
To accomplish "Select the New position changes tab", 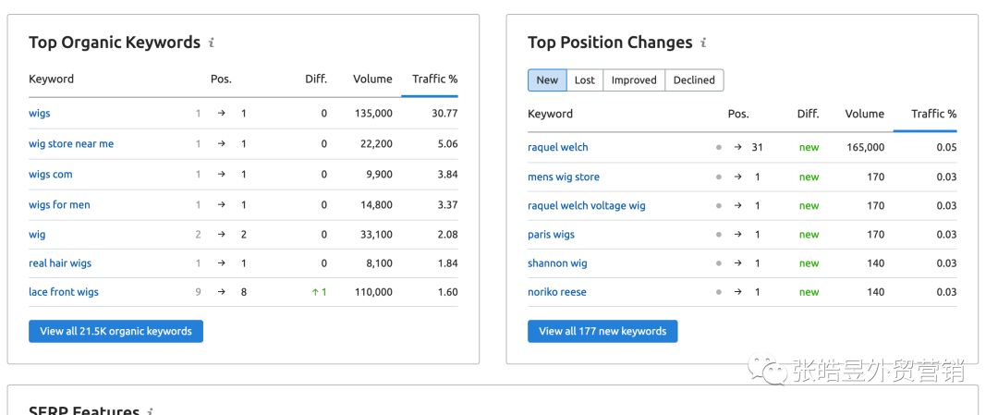I will [x=547, y=80].
